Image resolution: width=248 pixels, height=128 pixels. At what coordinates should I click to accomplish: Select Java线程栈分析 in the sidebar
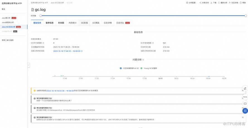8,23
